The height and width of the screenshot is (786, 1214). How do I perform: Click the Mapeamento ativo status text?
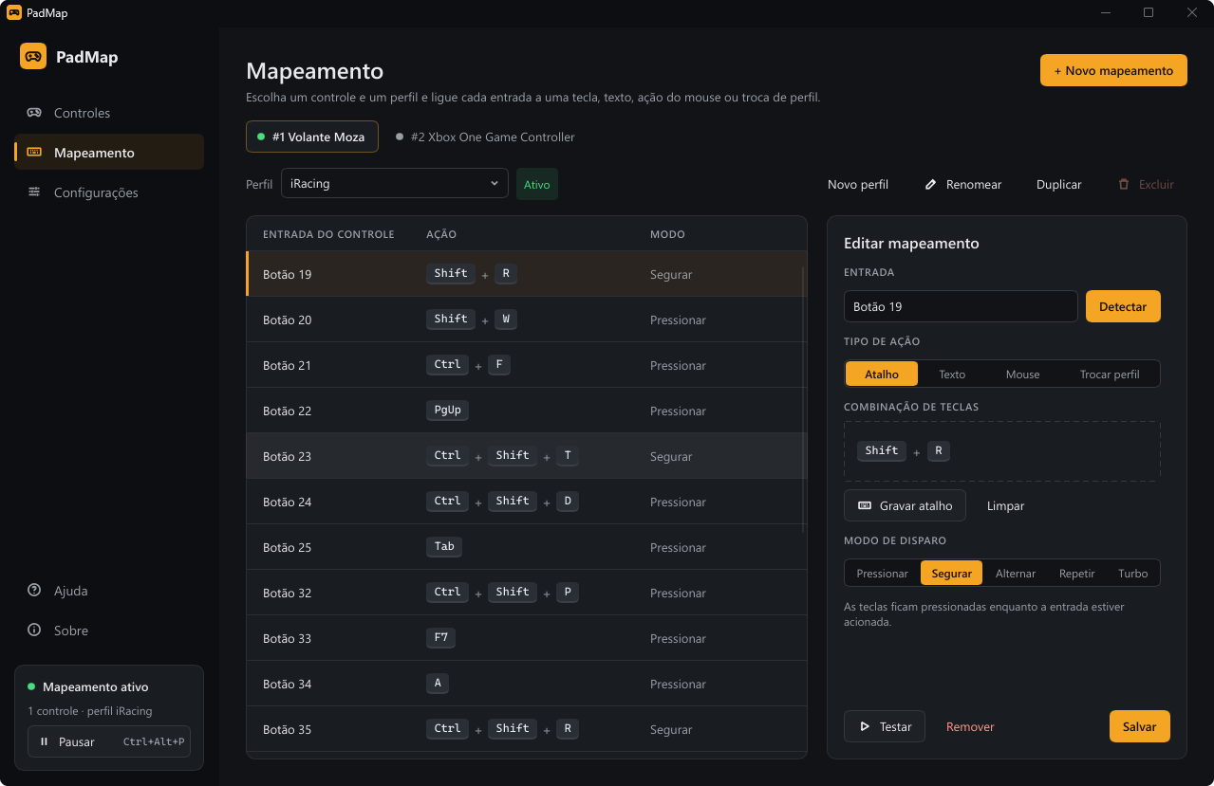96,686
